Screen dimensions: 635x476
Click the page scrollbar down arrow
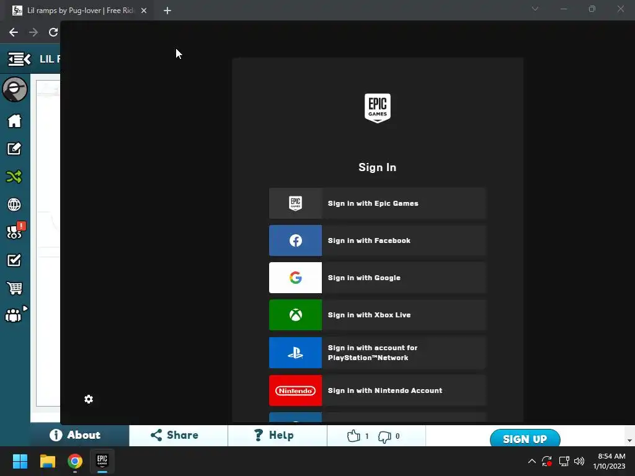(629, 441)
